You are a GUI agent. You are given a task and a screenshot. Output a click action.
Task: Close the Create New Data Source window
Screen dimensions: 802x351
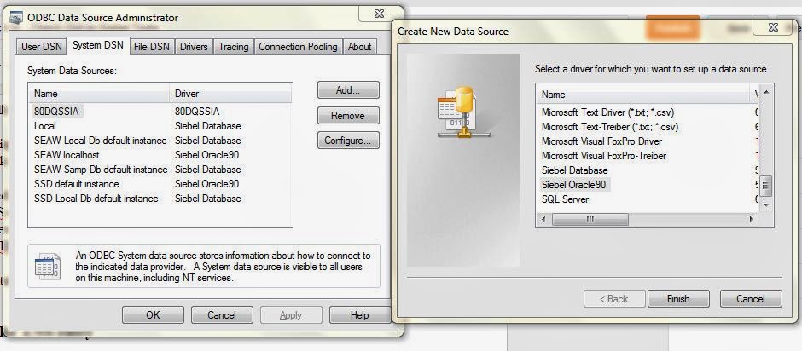pos(773,29)
